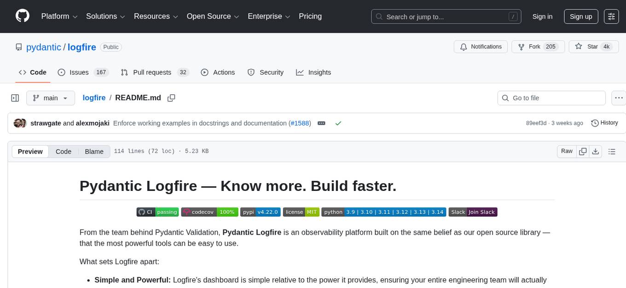Switch to the Blame view
Image resolution: width=626 pixels, height=288 pixels.
(94, 151)
